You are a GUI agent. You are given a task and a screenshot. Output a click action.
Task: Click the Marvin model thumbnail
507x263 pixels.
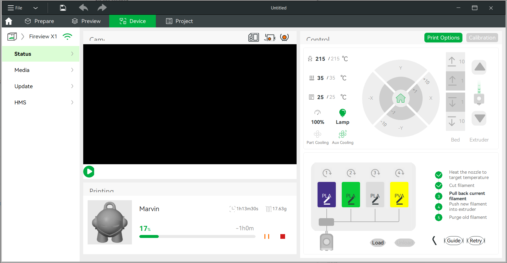click(110, 222)
